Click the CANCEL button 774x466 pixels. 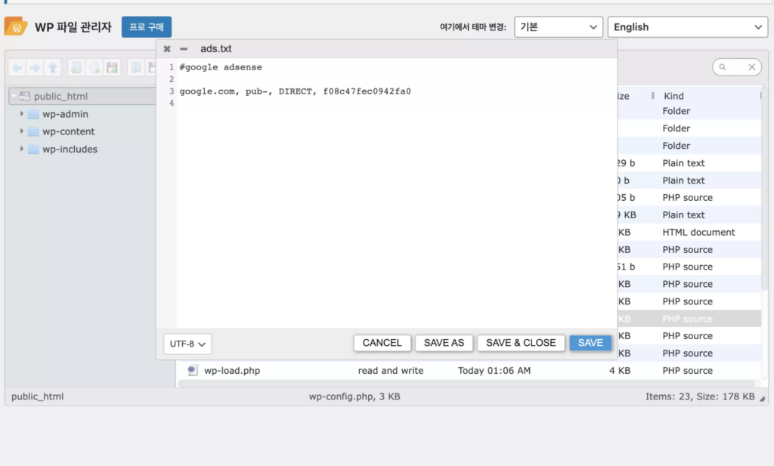coord(382,343)
